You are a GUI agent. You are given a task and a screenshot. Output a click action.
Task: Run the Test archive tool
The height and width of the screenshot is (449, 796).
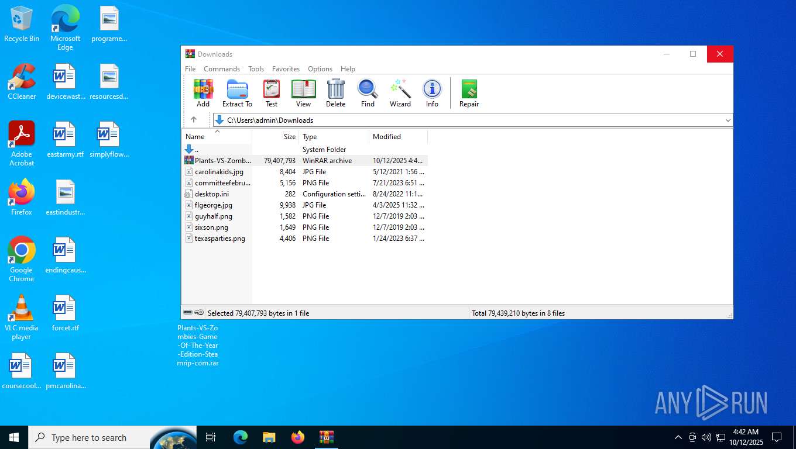[x=272, y=94]
